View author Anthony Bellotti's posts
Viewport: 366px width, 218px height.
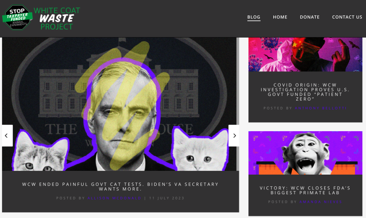(321, 108)
